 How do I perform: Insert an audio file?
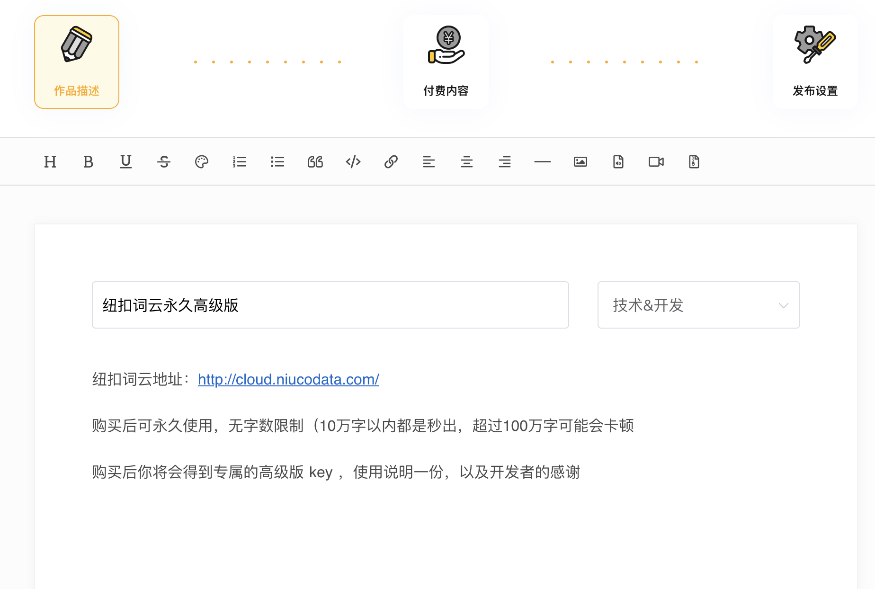pos(618,162)
